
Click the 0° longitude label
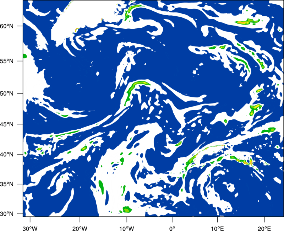click(x=172, y=229)
